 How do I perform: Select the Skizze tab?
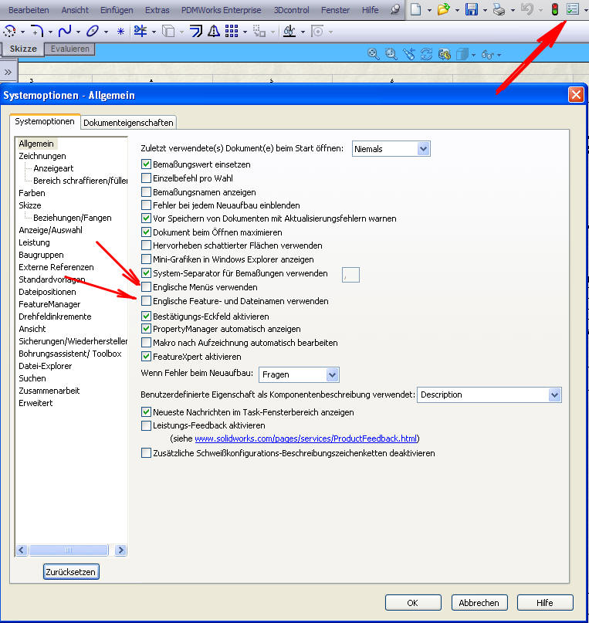point(23,49)
